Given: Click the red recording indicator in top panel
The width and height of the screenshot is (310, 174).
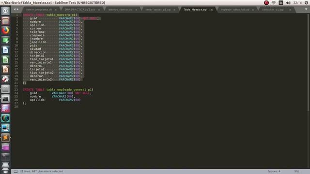Looking at the screenshot, I should pyautogui.click(x=266, y=3).
